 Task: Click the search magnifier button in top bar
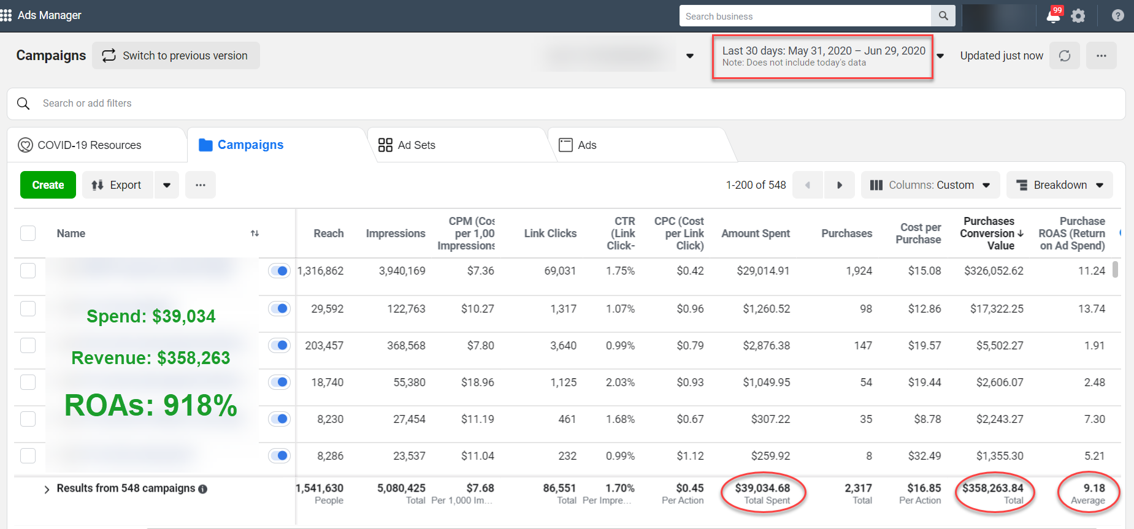(x=943, y=16)
